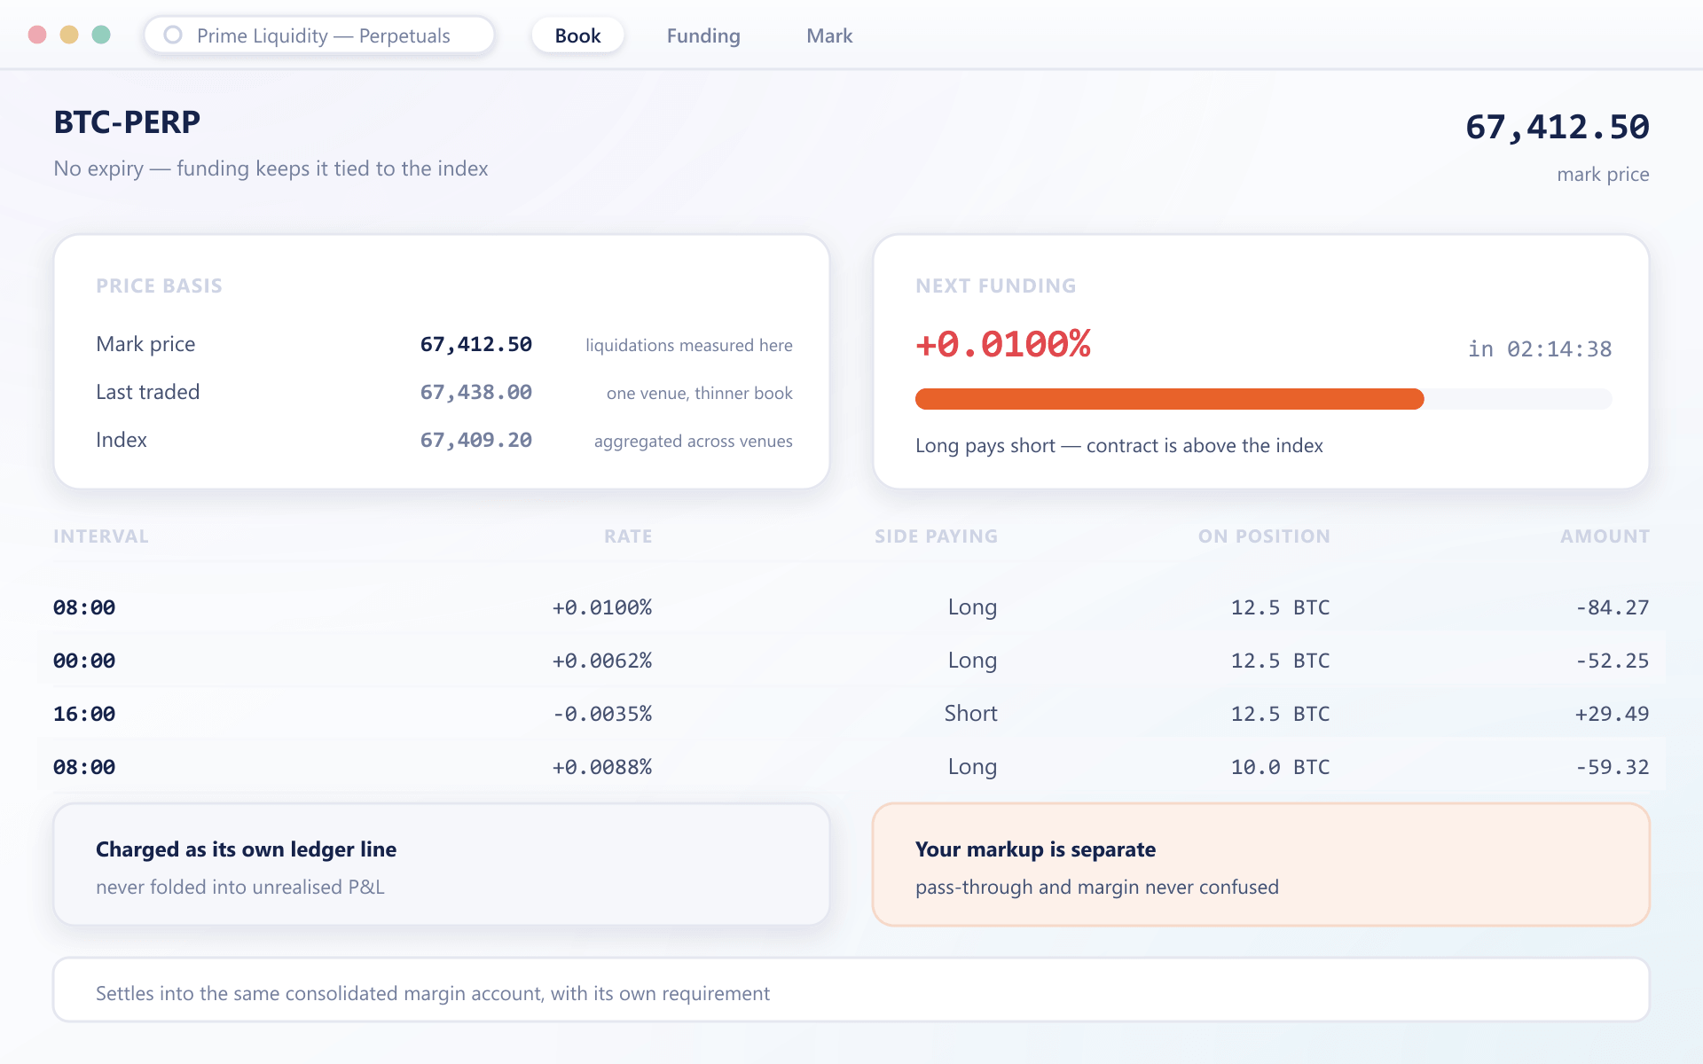Click 'liquidations measured here' note
This screenshot has width=1703, height=1064.
tap(689, 345)
